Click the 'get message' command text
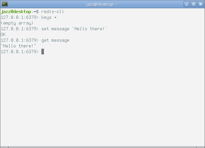 pyautogui.click(x=55, y=40)
